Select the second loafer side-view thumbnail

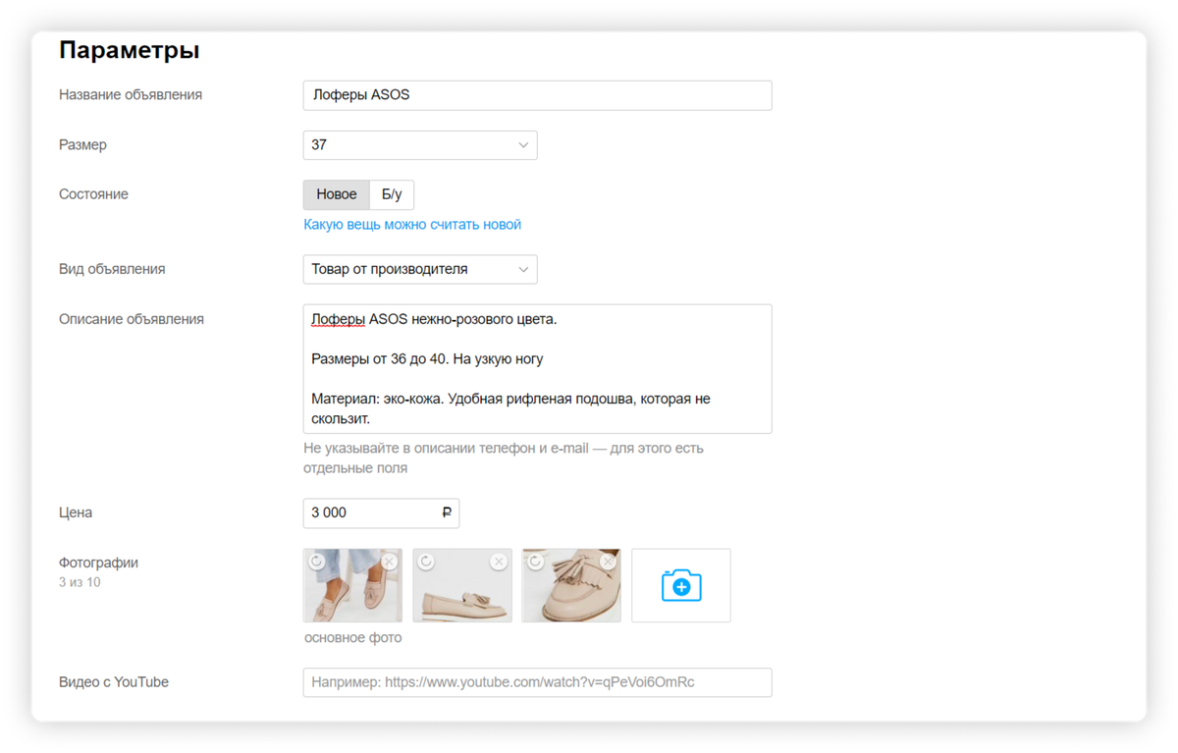tap(462, 585)
